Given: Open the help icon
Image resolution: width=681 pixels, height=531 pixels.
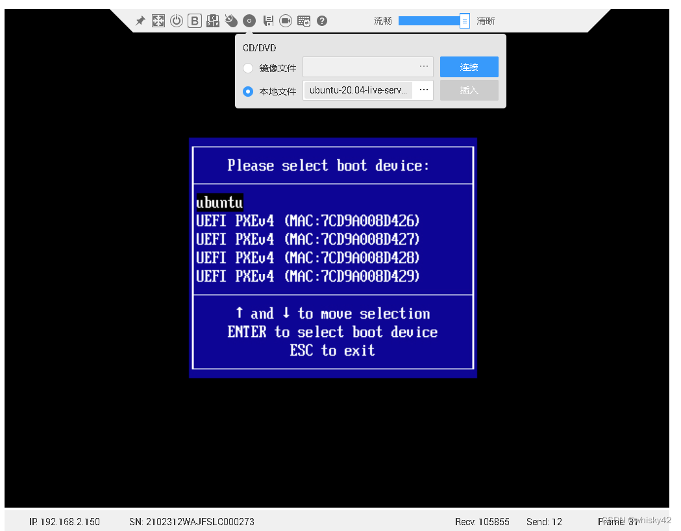Looking at the screenshot, I should pyautogui.click(x=321, y=20).
